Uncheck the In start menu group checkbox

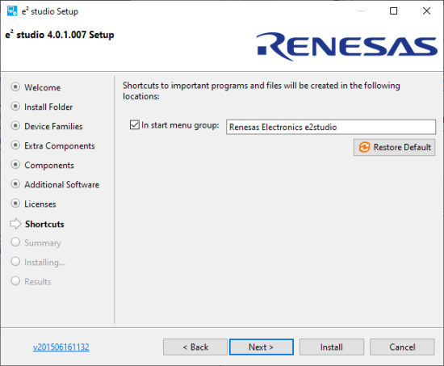(135, 124)
